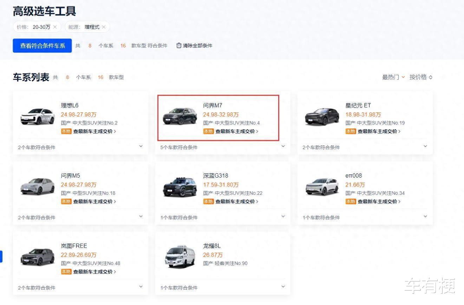Click 本地 badge on 问界M7 card
Image resolution: width=464 pixels, height=305 pixels.
click(208, 131)
